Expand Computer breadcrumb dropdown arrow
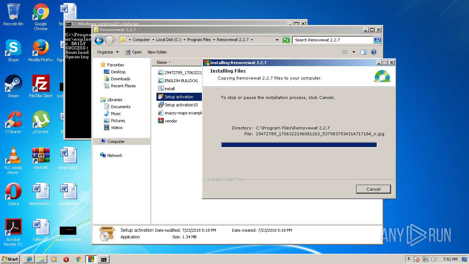The width and height of the screenshot is (469, 264). [153, 40]
